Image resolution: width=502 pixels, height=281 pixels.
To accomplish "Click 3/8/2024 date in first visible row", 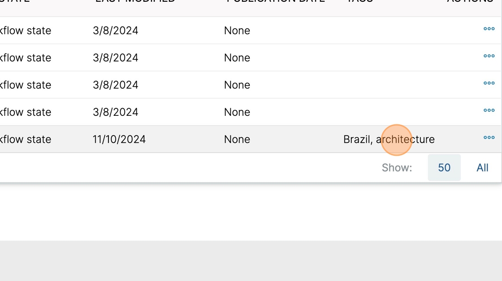I will [x=115, y=31].
